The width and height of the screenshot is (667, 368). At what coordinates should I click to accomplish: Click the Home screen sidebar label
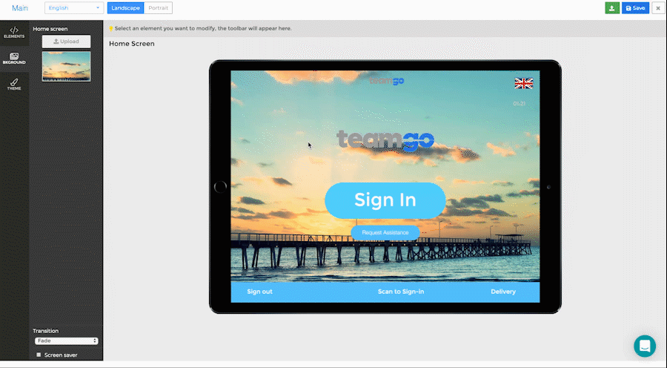50,29
